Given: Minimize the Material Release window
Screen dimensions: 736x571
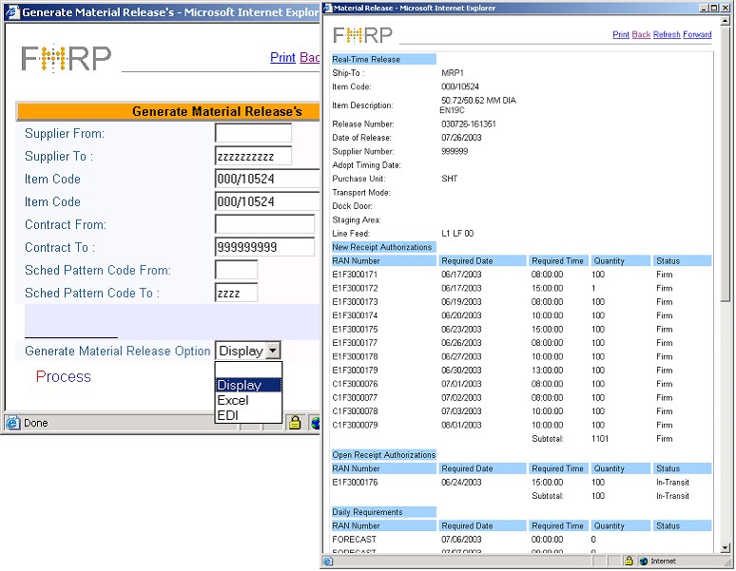Looking at the screenshot, I should 704,8.
